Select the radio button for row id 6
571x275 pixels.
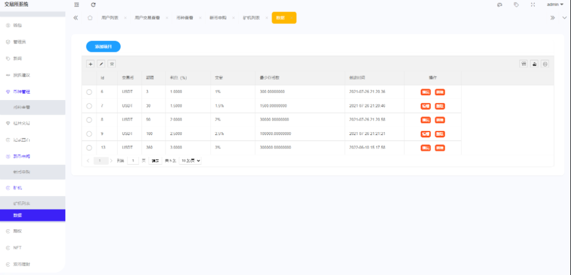(89, 92)
